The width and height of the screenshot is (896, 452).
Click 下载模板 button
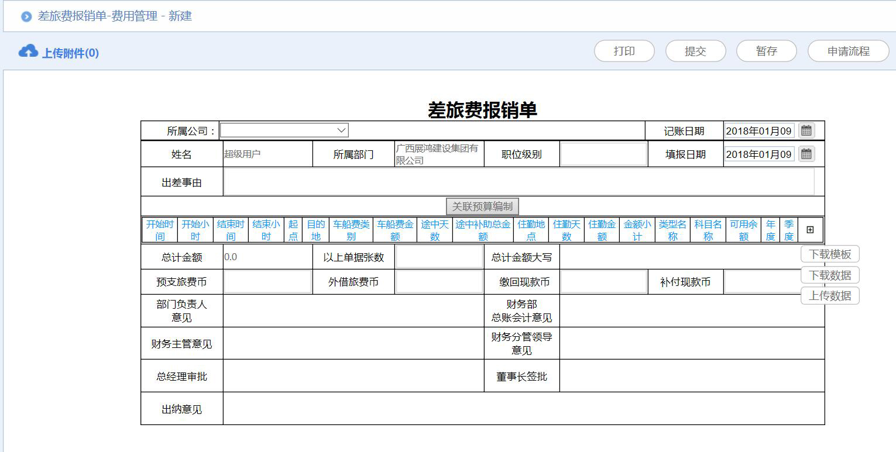tap(829, 254)
